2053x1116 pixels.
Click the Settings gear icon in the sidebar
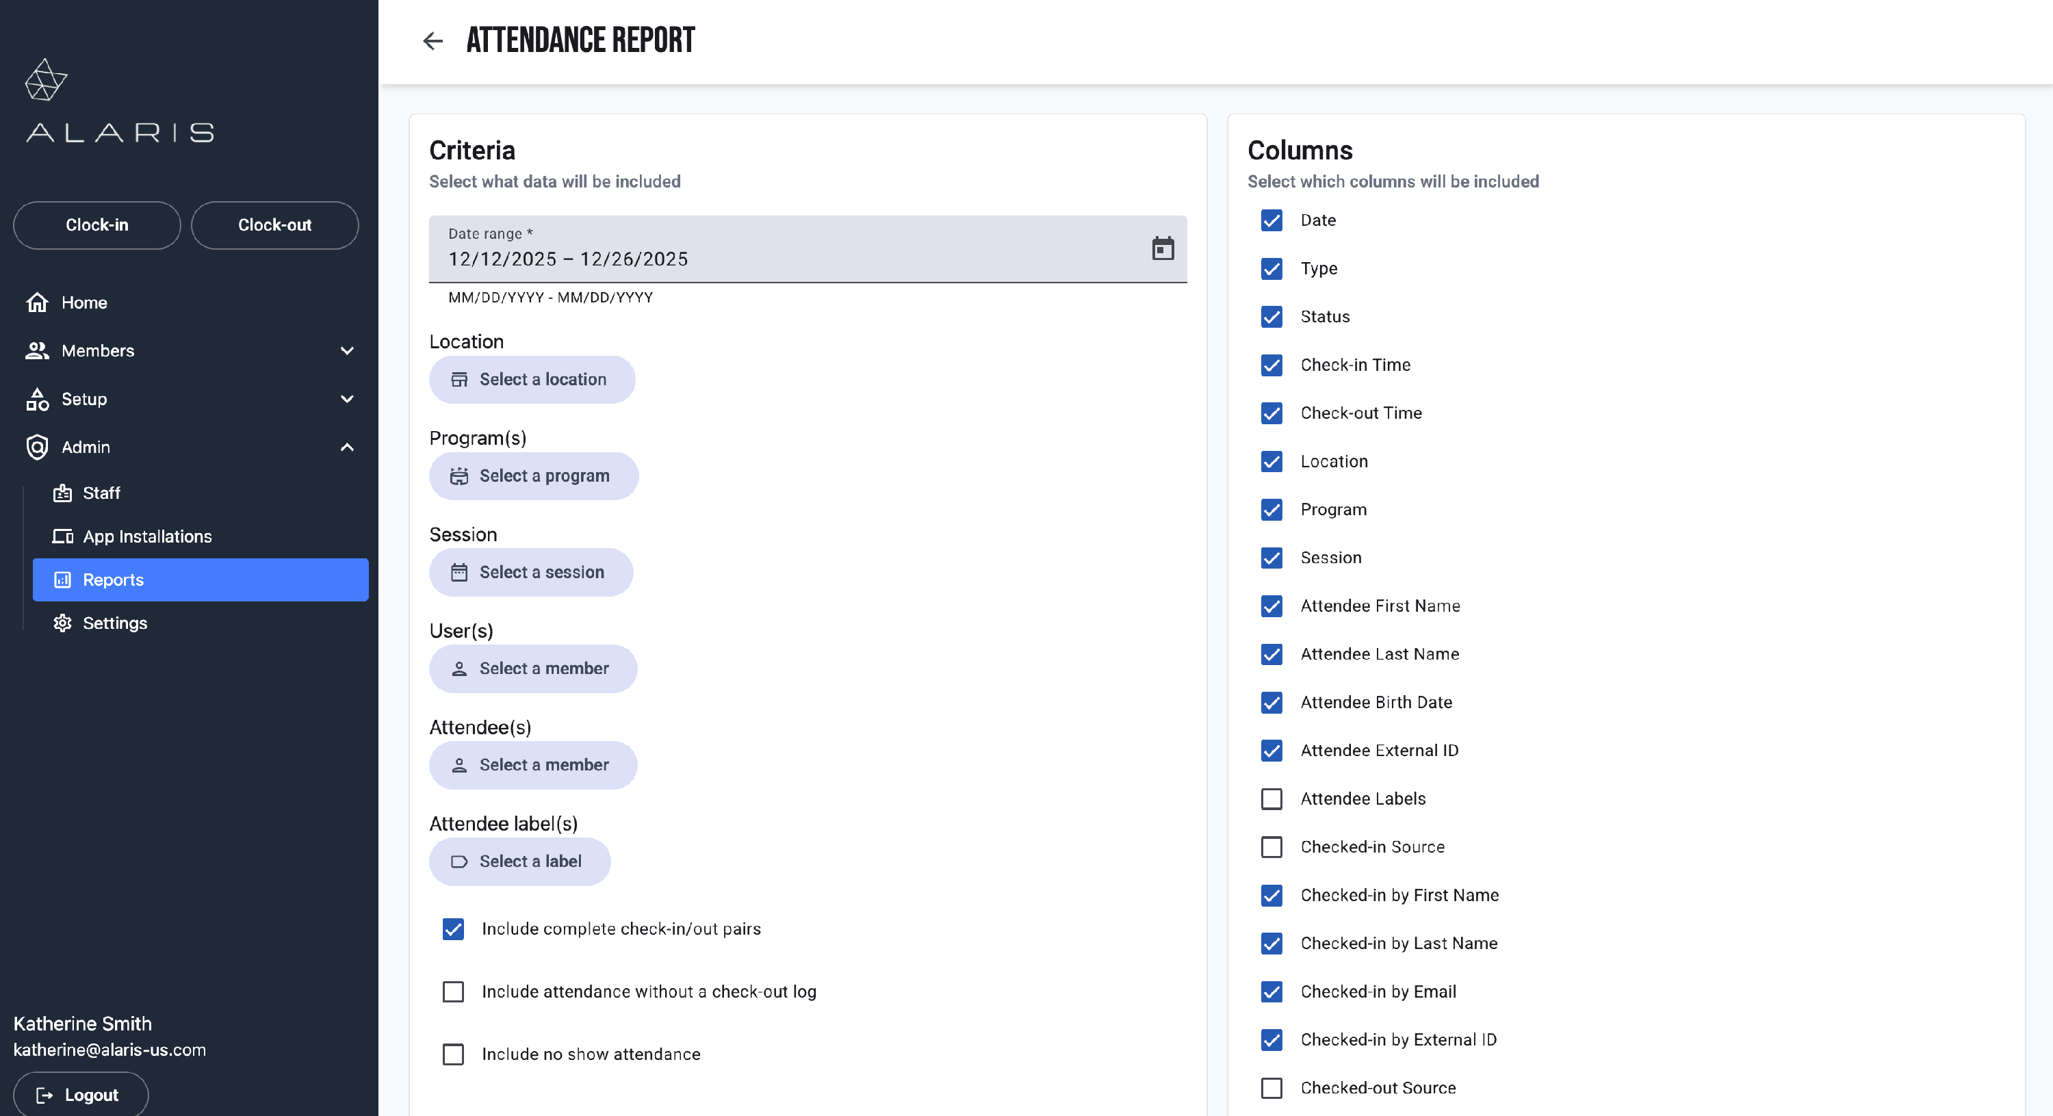point(62,623)
